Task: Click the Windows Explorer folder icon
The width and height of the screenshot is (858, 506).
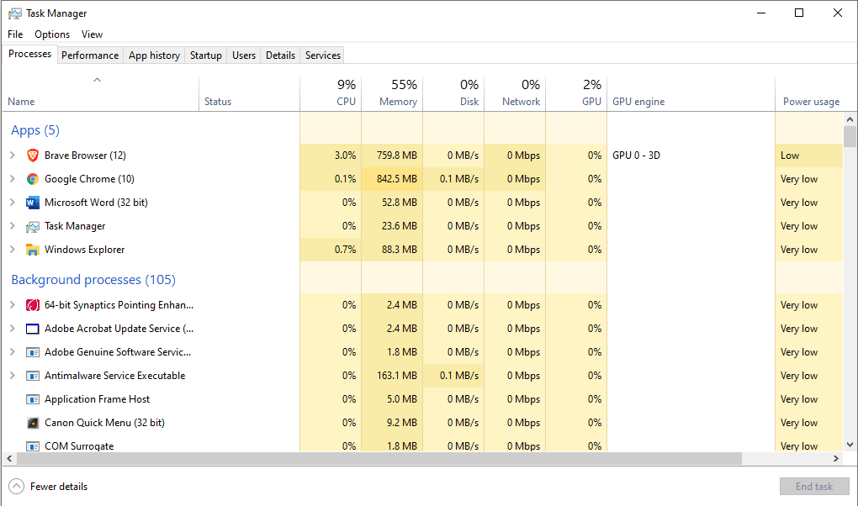Action: tap(33, 250)
